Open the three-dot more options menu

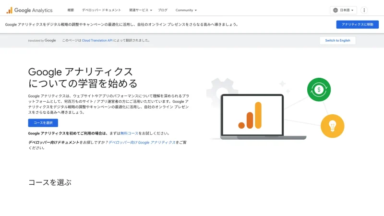pyautogui.click(x=364, y=10)
